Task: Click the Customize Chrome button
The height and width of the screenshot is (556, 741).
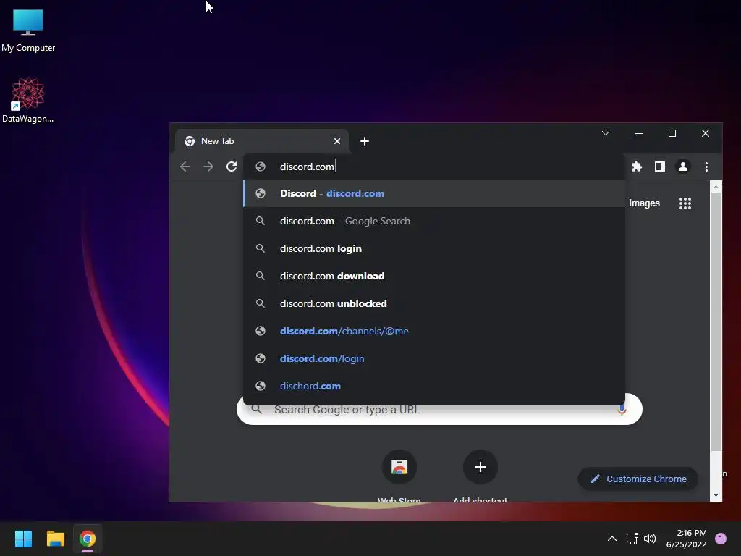Action: (638, 479)
